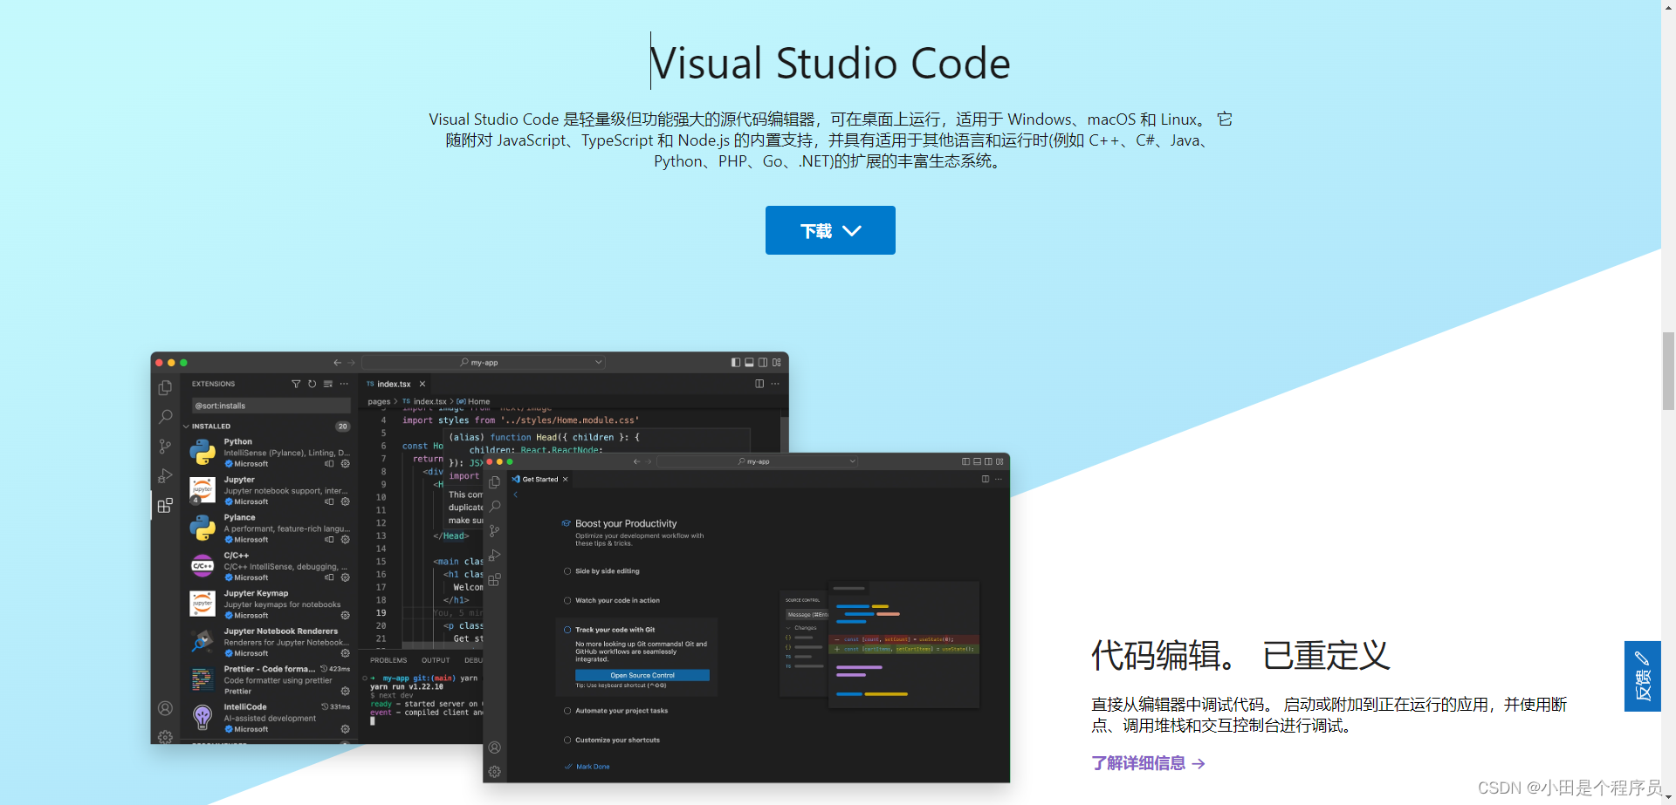Screen dimensions: 1676x805
Task: Toggle panel layout icon in back window
Action: tap(749, 362)
